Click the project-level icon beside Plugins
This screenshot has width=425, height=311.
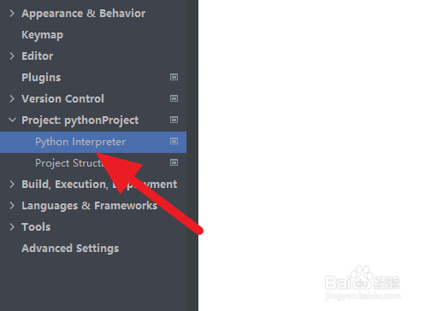click(x=174, y=77)
